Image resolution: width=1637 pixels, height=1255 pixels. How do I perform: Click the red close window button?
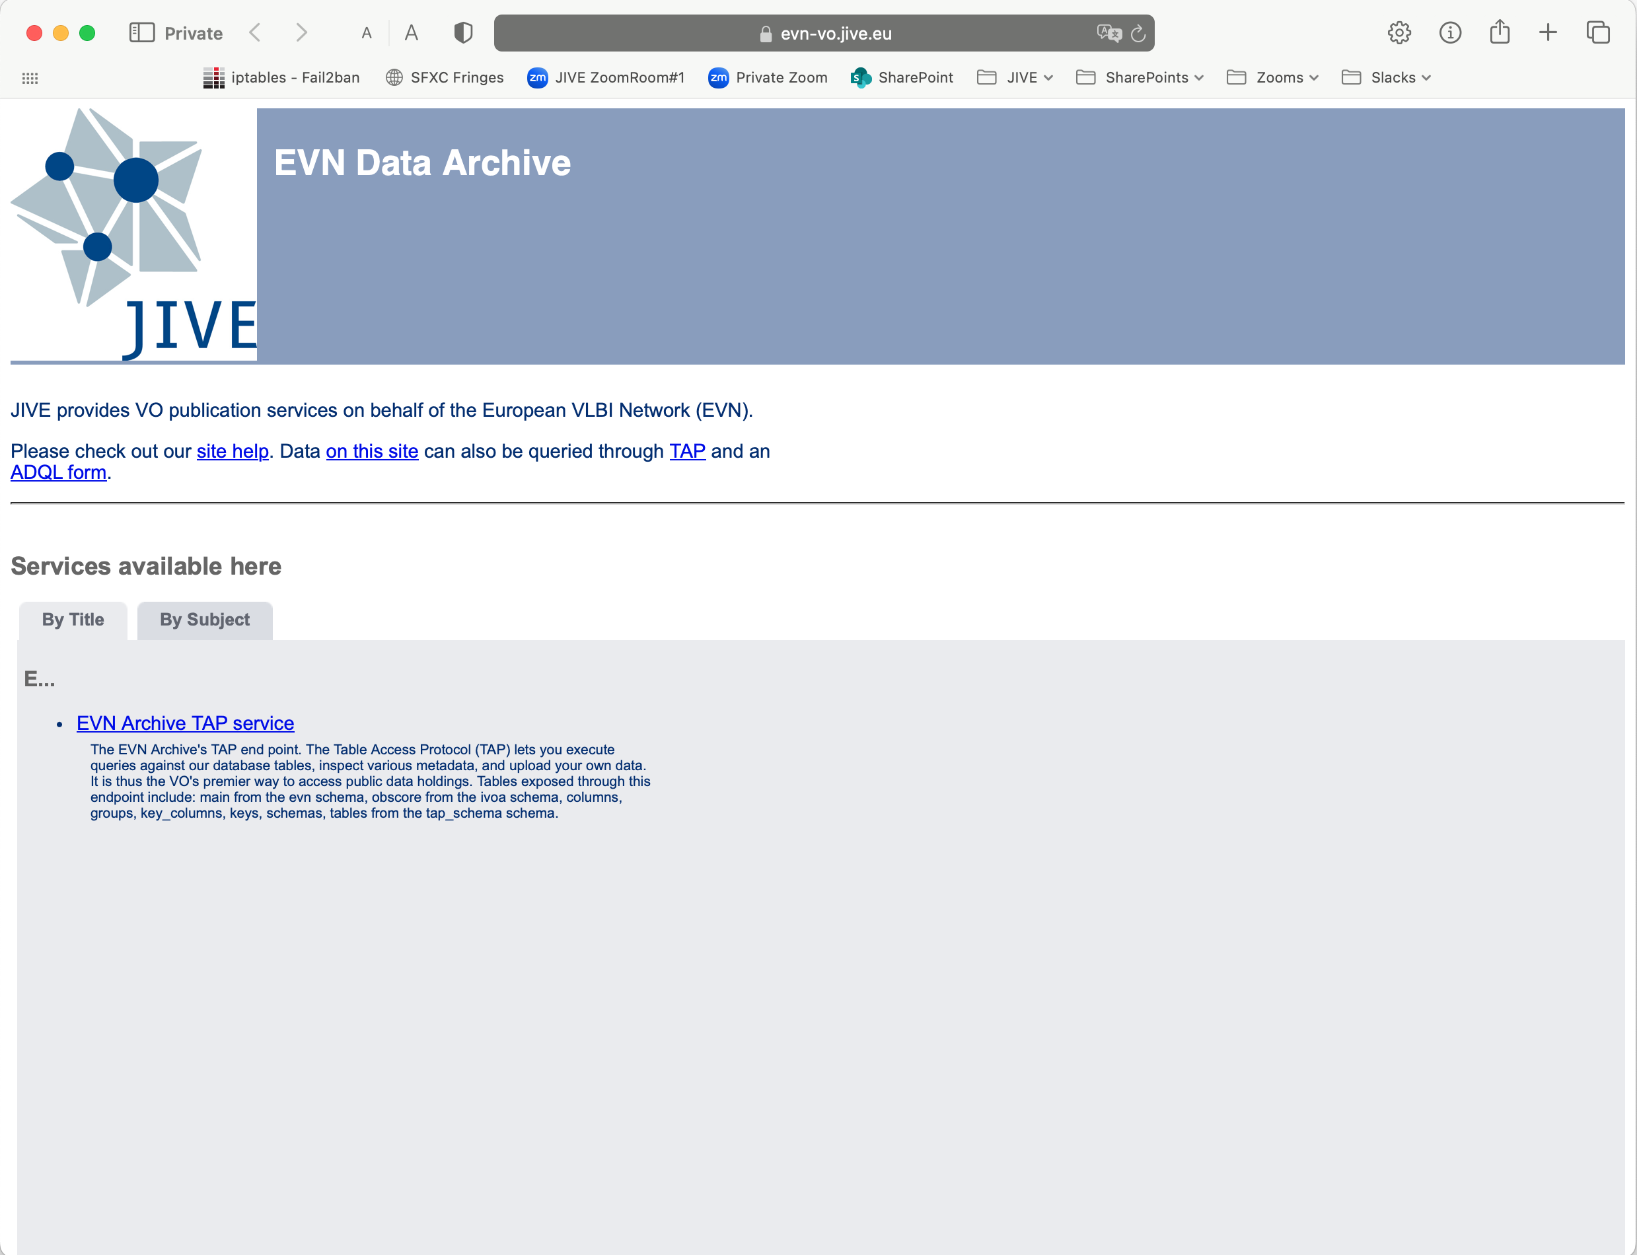[34, 33]
